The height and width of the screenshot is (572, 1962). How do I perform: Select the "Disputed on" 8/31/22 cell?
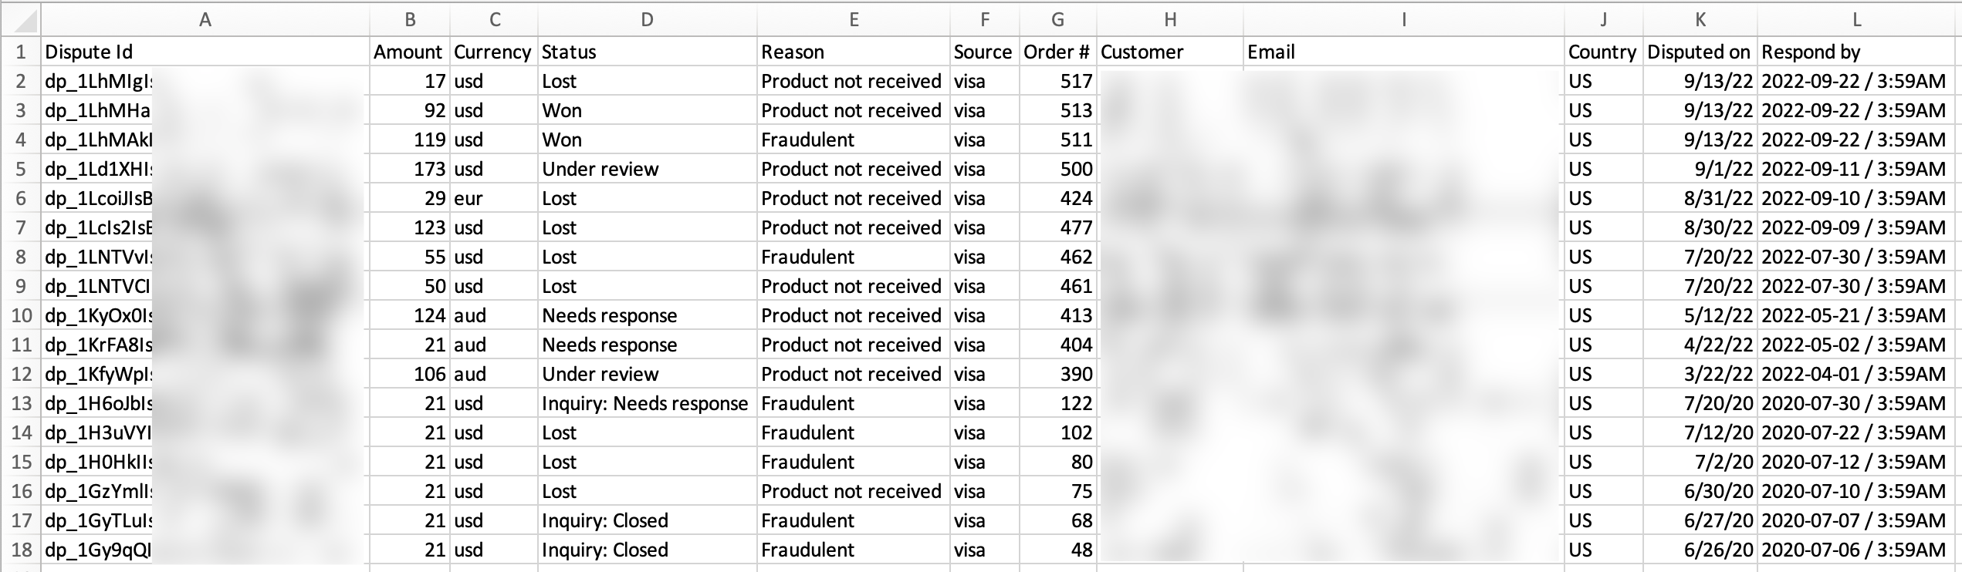[x=1700, y=198]
